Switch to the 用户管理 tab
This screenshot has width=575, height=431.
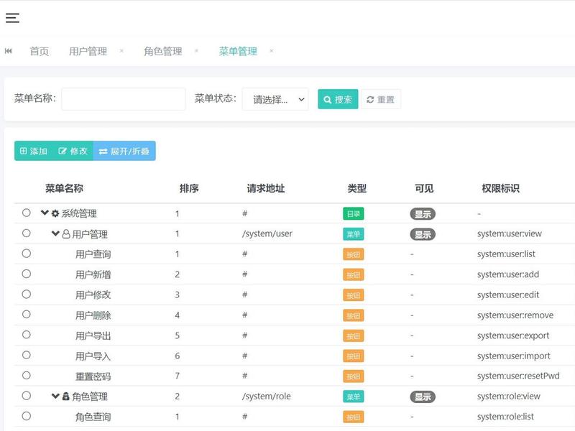tap(88, 51)
